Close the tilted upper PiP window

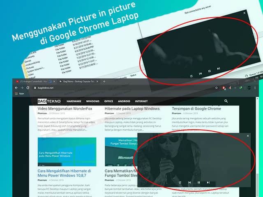pyautogui.click(x=245, y=13)
